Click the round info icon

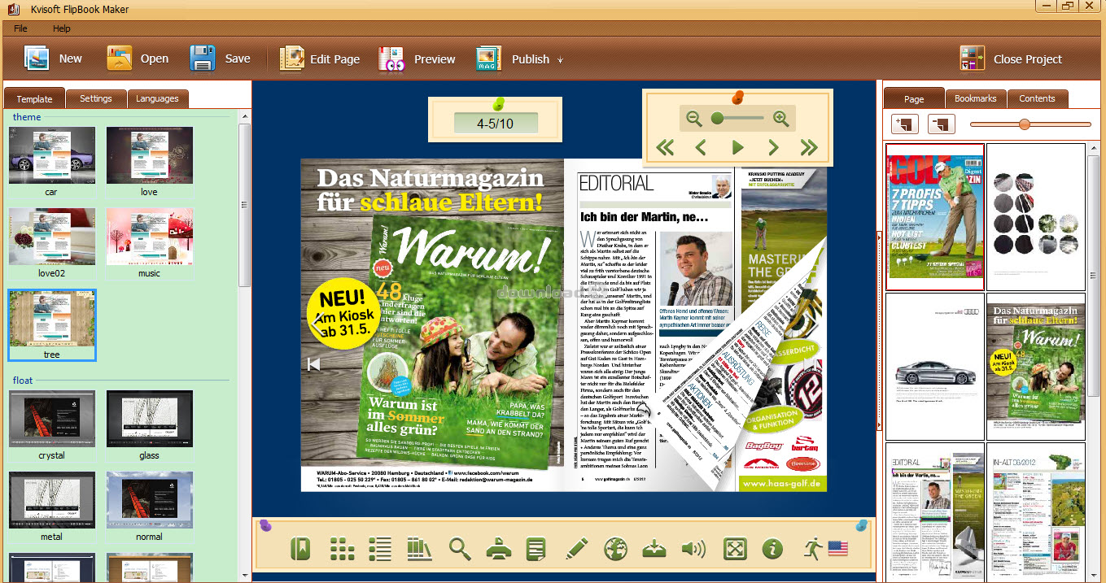[x=772, y=549]
